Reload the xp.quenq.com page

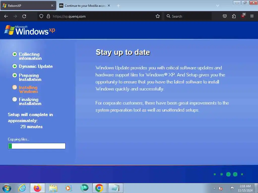(24, 16)
